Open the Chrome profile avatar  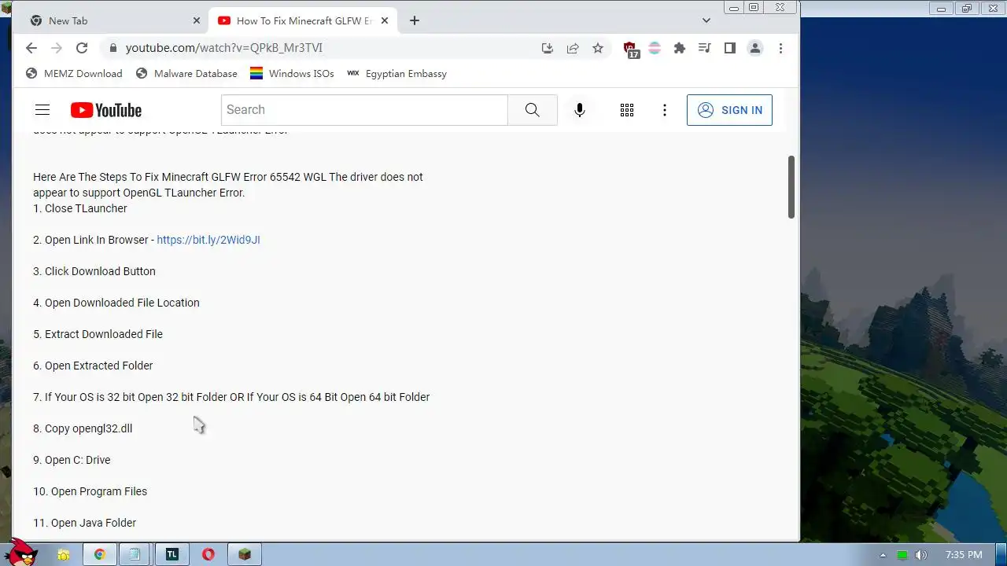(x=755, y=48)
